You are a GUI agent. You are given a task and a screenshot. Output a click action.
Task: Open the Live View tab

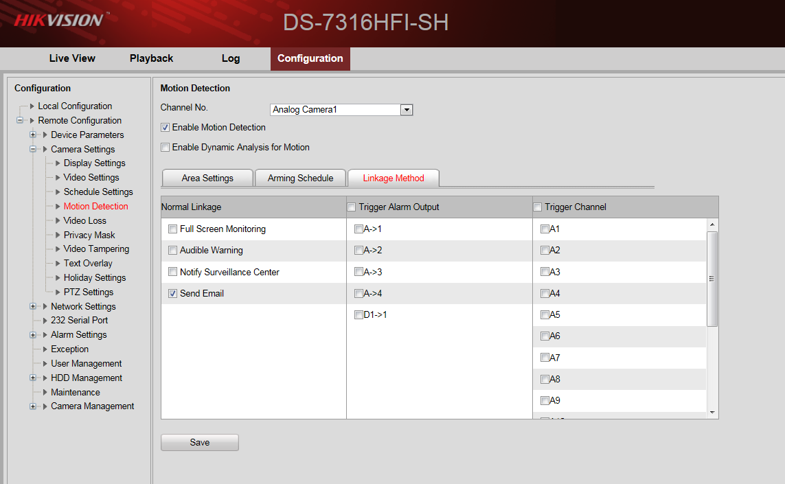click(x=72, y=58)
